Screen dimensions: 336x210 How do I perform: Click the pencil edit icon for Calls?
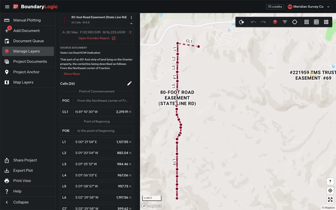pos(130,83)
